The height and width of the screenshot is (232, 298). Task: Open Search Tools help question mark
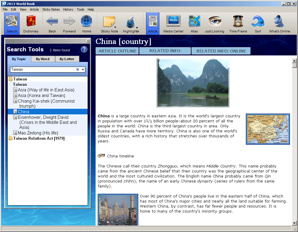(84, 49)
